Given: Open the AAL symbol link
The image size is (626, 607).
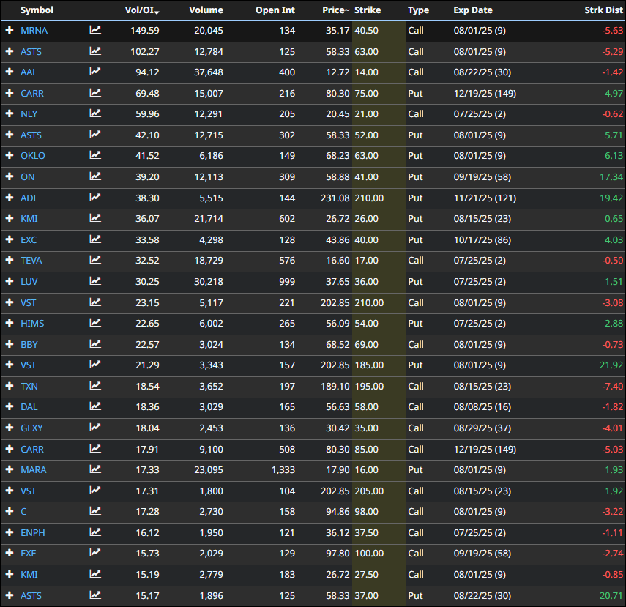Looking at the screenshot, I should pyautogui.click(x=29, y=72).
